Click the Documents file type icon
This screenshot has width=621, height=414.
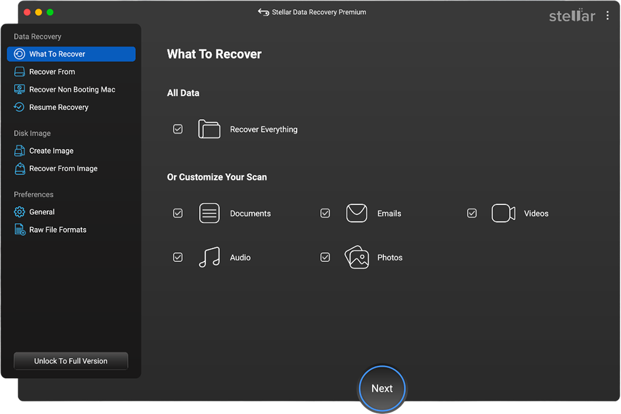pyautogui.click(x=209, y=213)
